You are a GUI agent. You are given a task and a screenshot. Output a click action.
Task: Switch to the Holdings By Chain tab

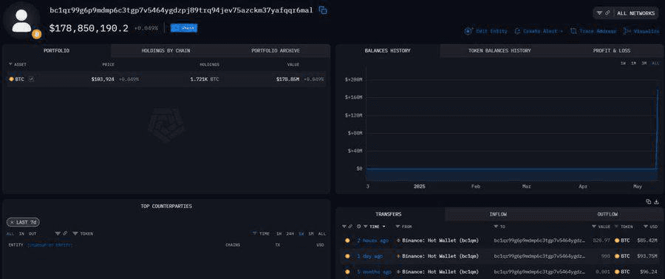point(166,50)
